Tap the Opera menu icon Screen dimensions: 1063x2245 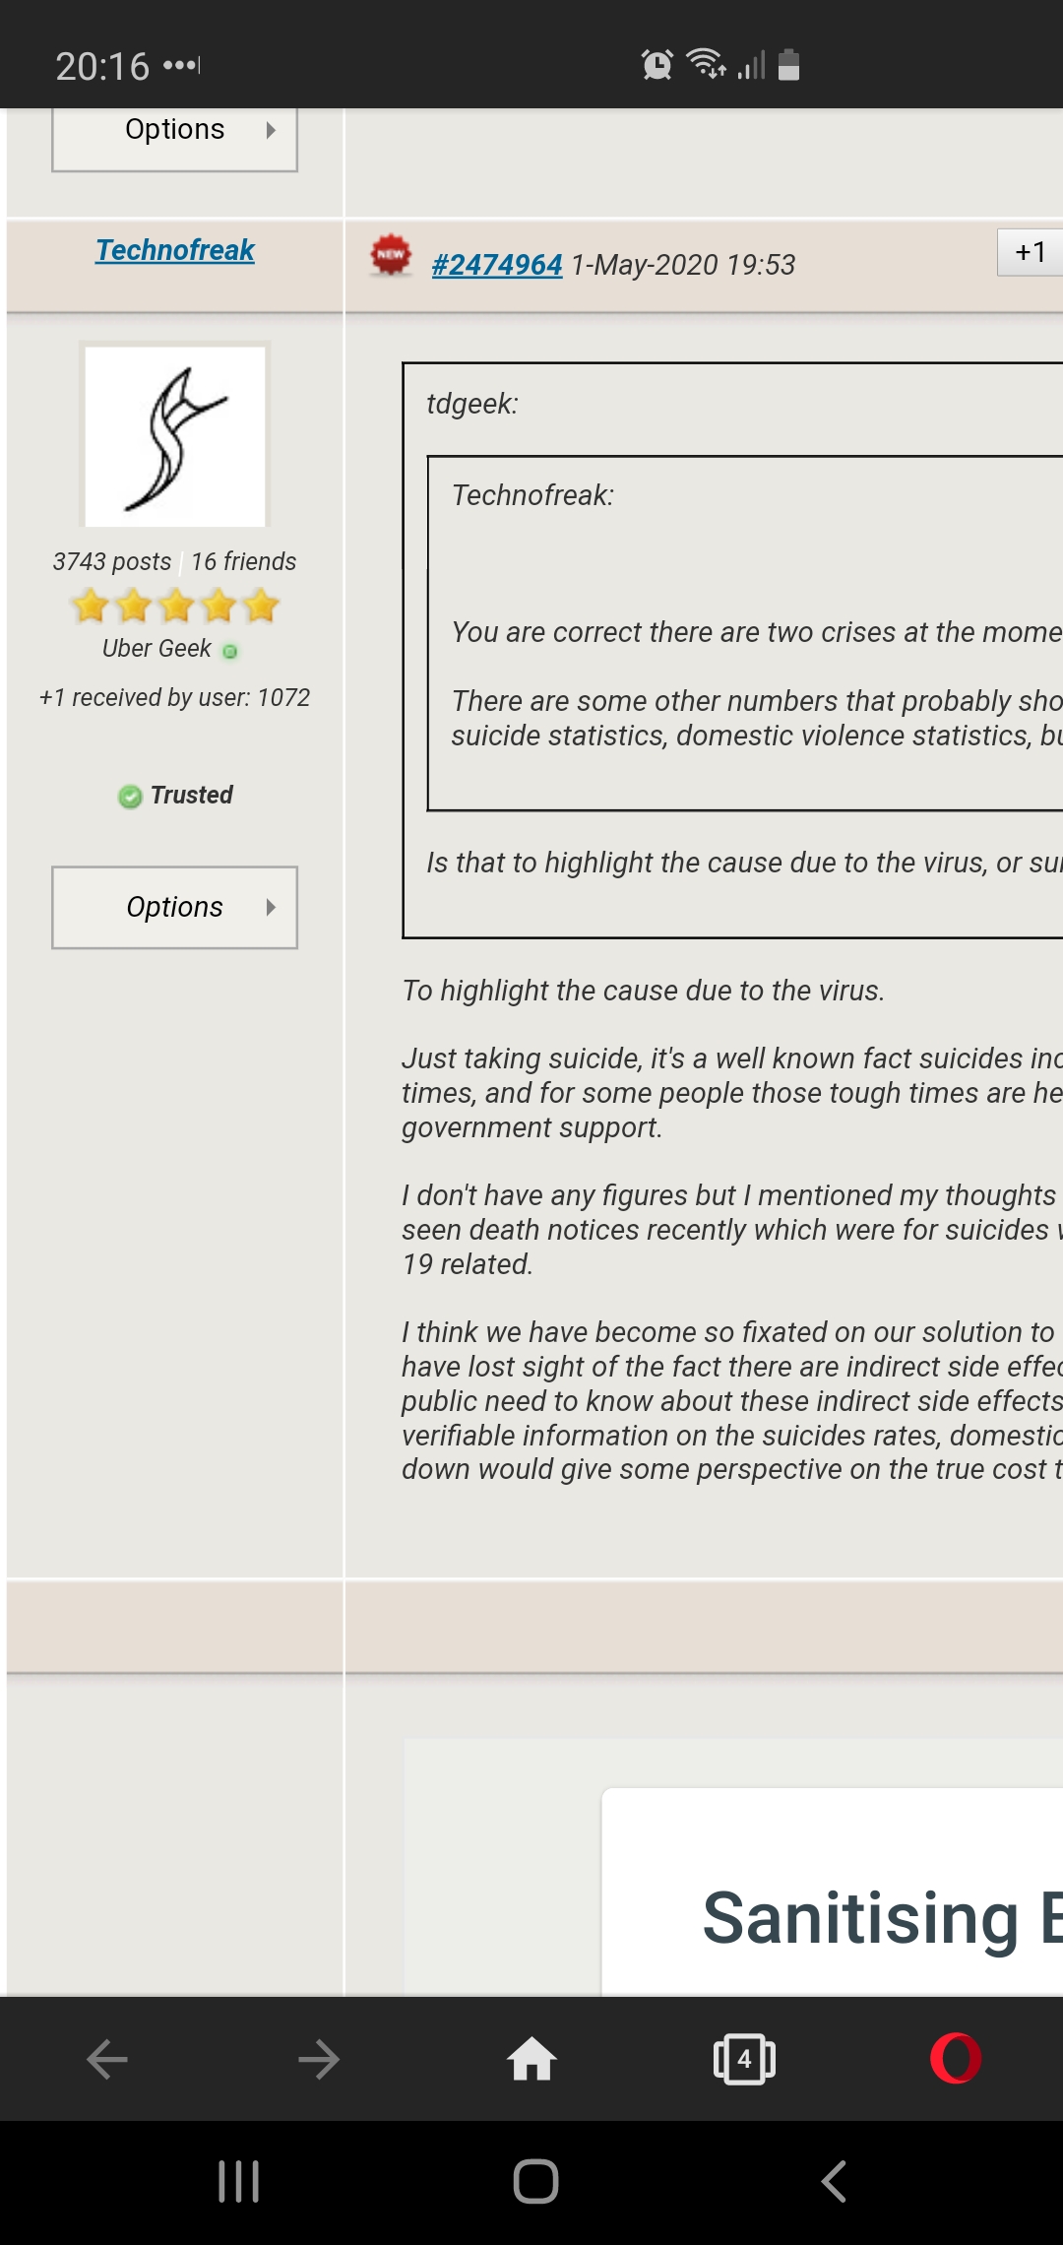pos(955,2058)
